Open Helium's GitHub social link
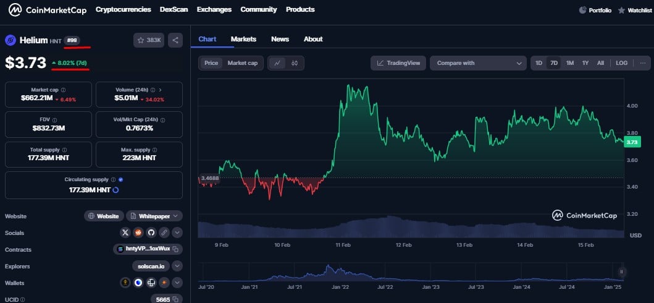Screen dimensions: 654x303 click(151, 233)
